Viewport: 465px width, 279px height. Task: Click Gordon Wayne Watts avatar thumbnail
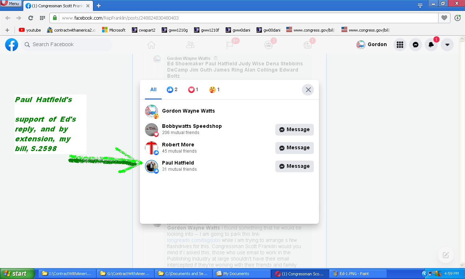click(151, 111)
